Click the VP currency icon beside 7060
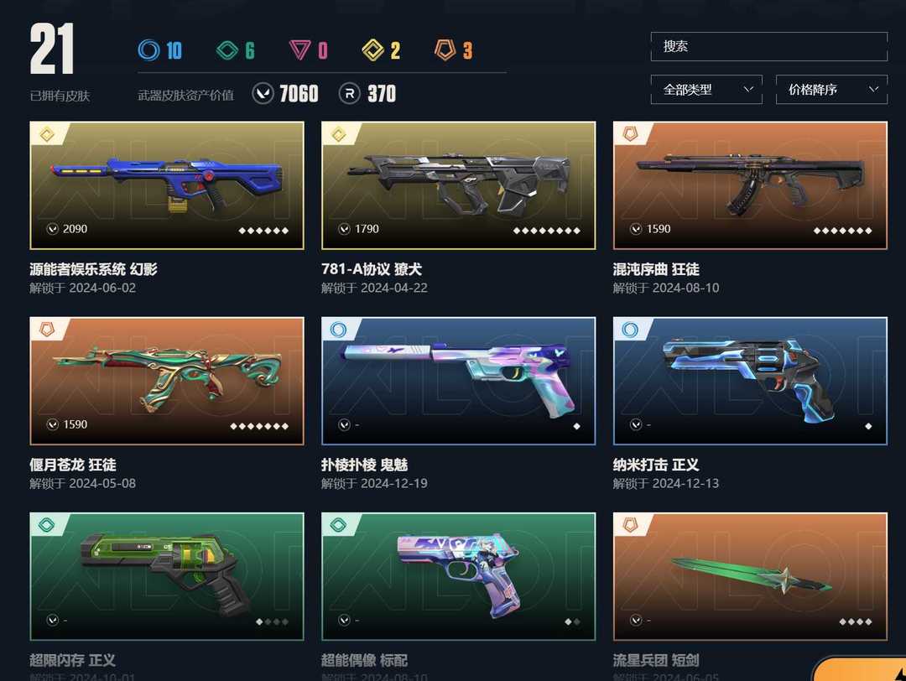 coord(263,94)
